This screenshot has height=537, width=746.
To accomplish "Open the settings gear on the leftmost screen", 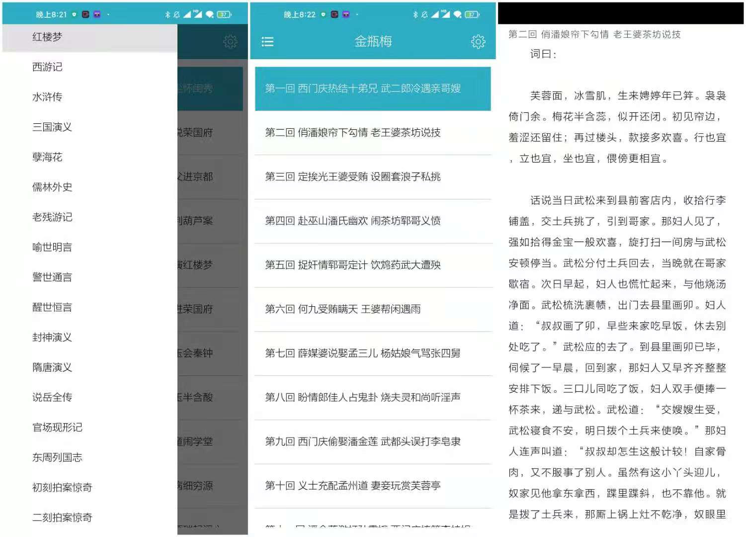I will 231,42.
